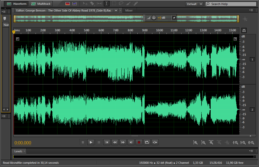259x167 pixels.
Task: Toggle channel 2 enable button
Action: 252,110
